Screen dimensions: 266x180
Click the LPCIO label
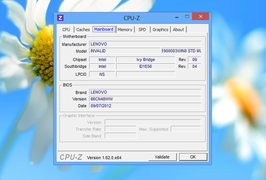pyautogui.click(x=81, y=74)
